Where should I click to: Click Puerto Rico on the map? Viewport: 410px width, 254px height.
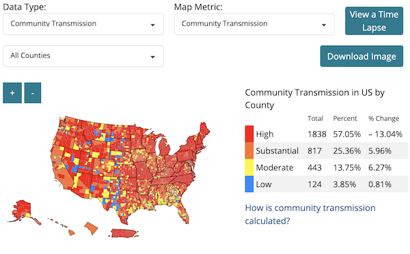124,233
